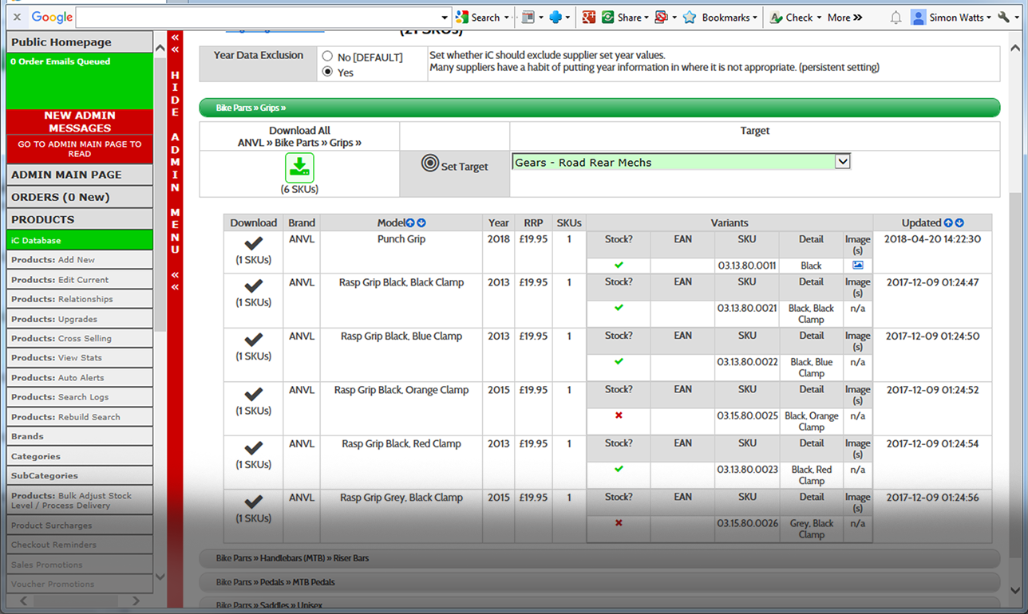
Task: Select the Yes radio for Year Data Exclusion
Action: pos(327,70)
